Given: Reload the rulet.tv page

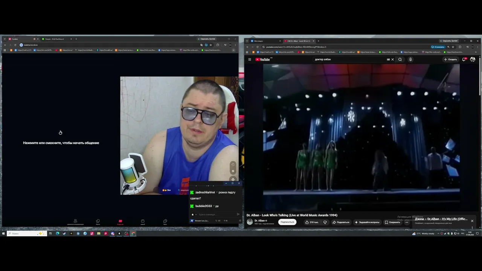Looking at the screenshot, I should [x=15, y=45].
